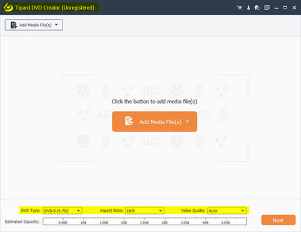Open the shopping cart purchase icon
Image resolution: width=301 pixels, height=232 pixels.
(x=239, y=8)
